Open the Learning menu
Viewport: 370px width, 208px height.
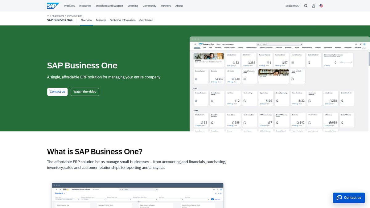(133, 6)
